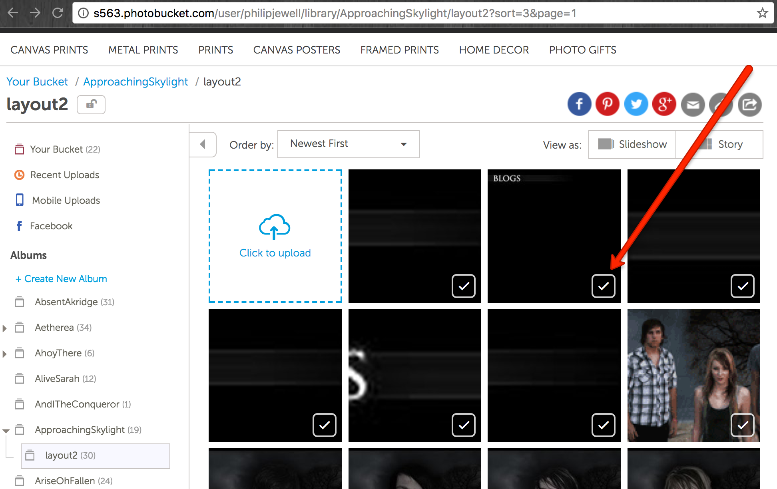Collapse sidebar with left arrow button
777x489 pixels.
tap(203, 144)
